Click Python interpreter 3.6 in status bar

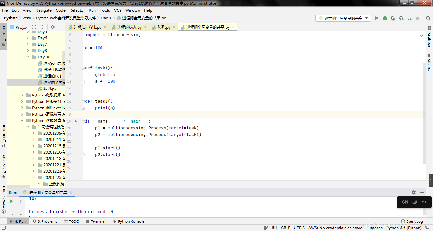tap(404, 228)
